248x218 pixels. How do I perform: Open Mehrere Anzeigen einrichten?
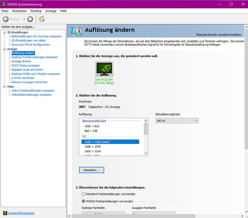click(29, 82)
